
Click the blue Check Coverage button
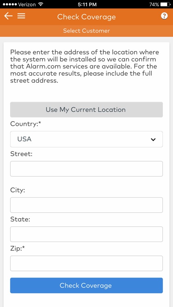pos(86,285)
